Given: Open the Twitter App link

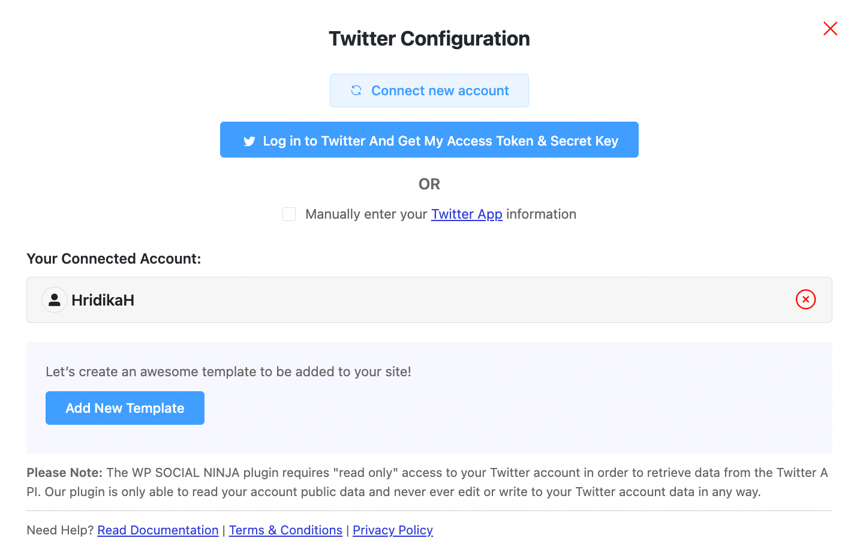Looking at the screenshot, I should [x=467, y=214].
